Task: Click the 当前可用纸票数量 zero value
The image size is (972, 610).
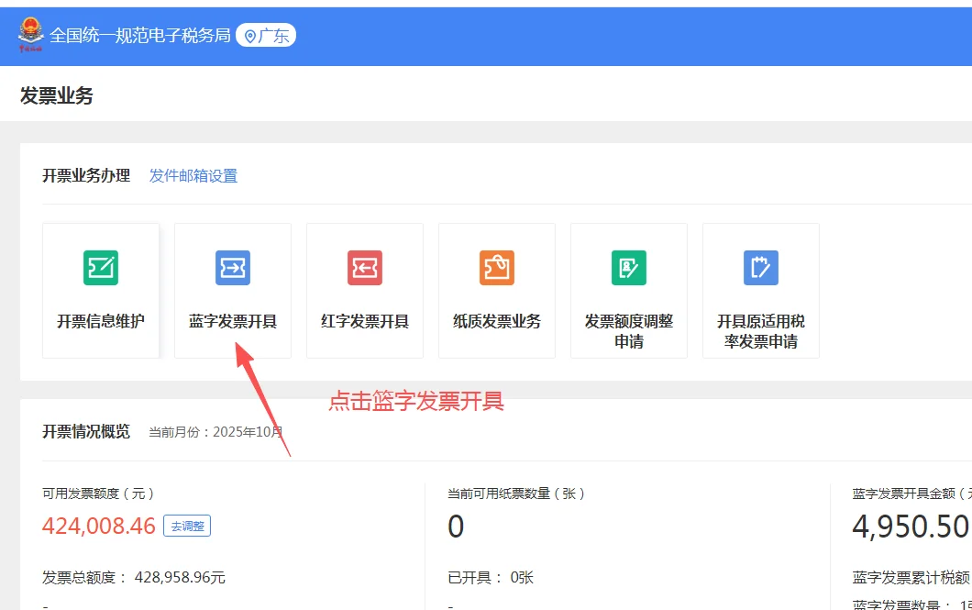Action: click(454, 526)
